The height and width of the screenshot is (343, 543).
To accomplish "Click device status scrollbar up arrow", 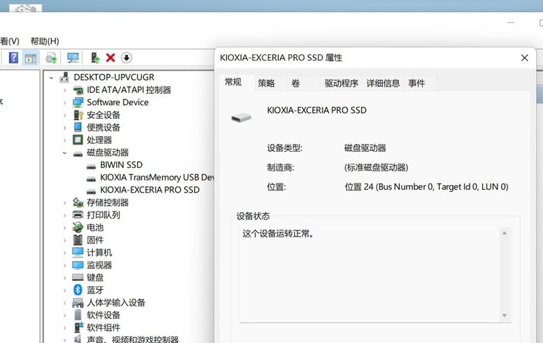I will (x=504, y=233).
